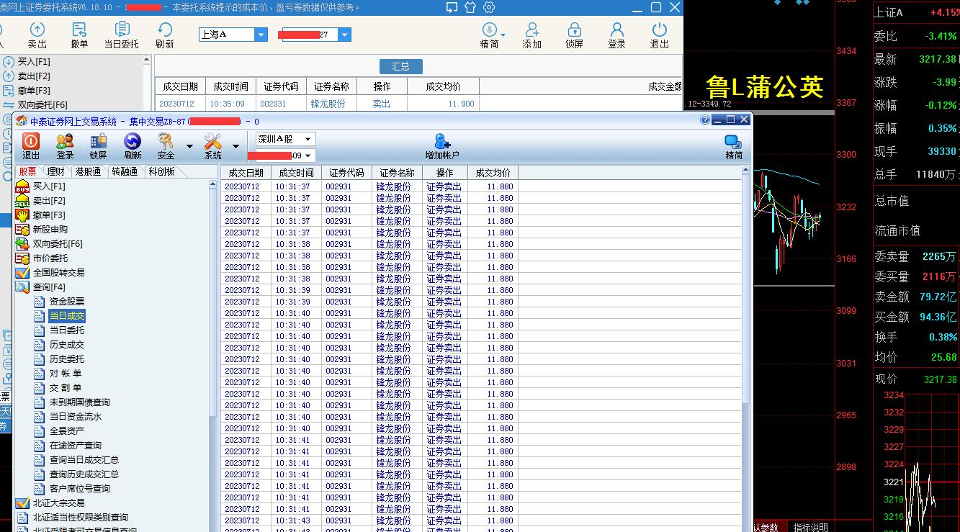Click 锁屏 icon in the front window toolbar
This screenshot has height=532, width=960.
[98, 146]
